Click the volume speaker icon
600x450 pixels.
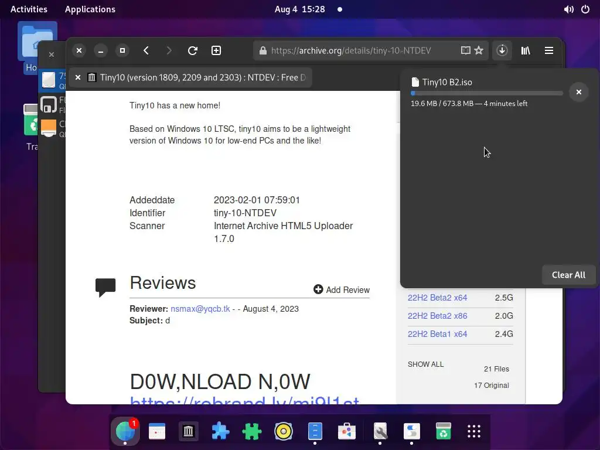click(x=568, y=9)
